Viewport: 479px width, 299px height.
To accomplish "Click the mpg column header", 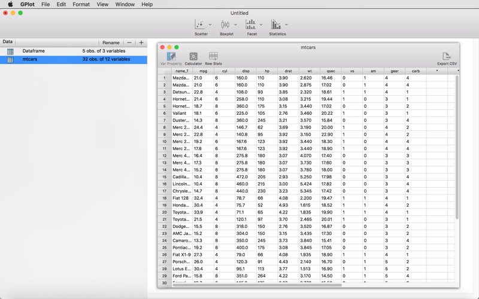I will [203, 71].
